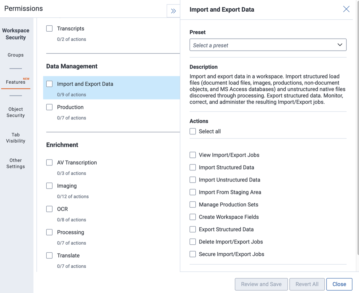The height and width of the screenshot is (293, 359).
Task: Check the OCR feature checkbox
Action: point(49,209)
